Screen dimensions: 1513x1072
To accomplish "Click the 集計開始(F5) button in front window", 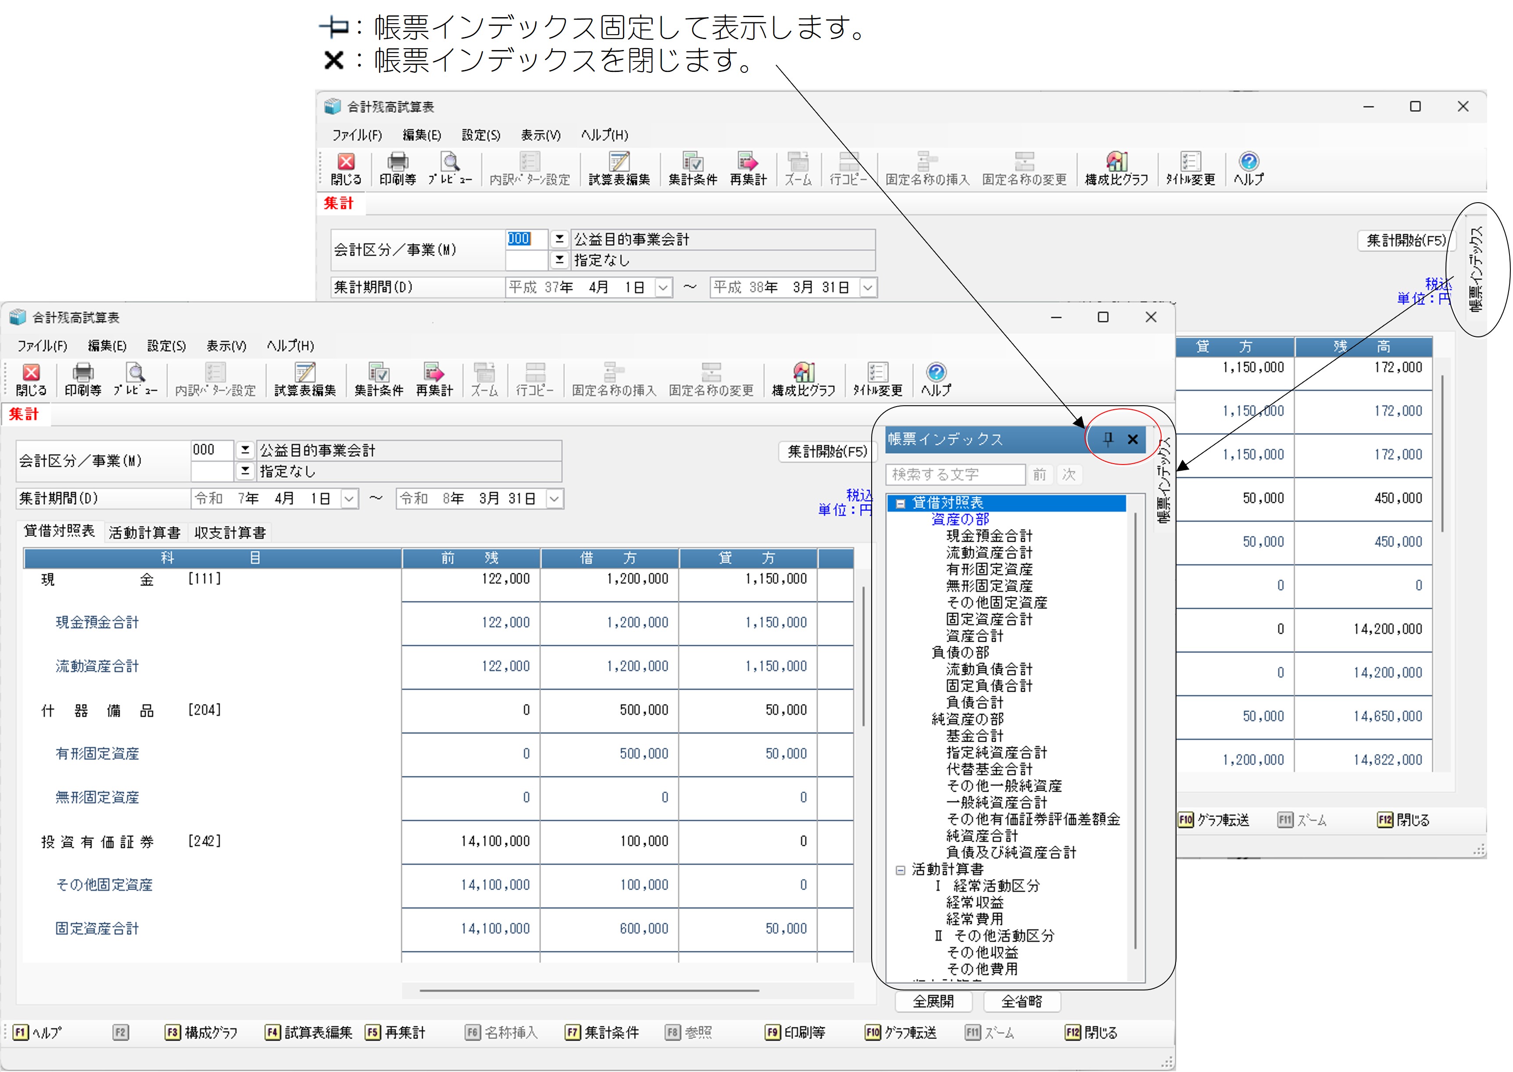I will pyautogui.click(x=826, y=451).
